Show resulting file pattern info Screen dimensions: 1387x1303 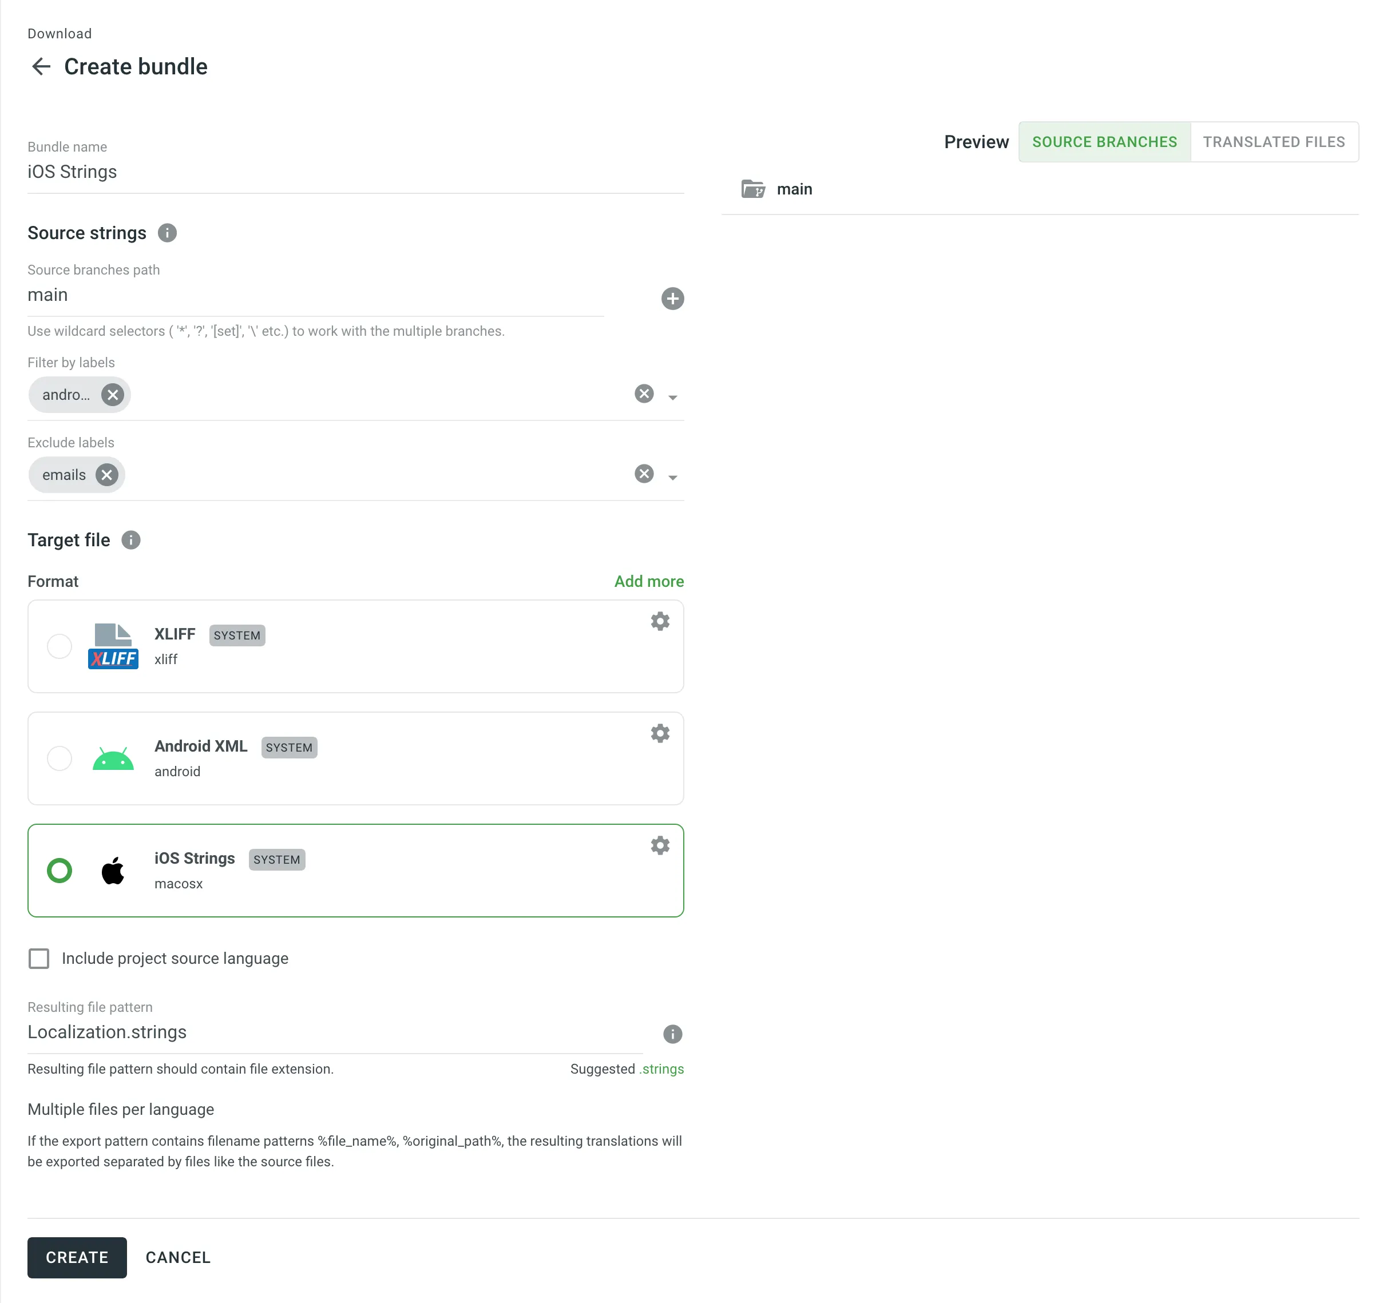(672, 1034)
